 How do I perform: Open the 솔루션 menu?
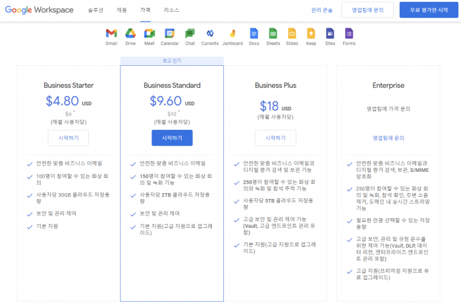(95, 11)
